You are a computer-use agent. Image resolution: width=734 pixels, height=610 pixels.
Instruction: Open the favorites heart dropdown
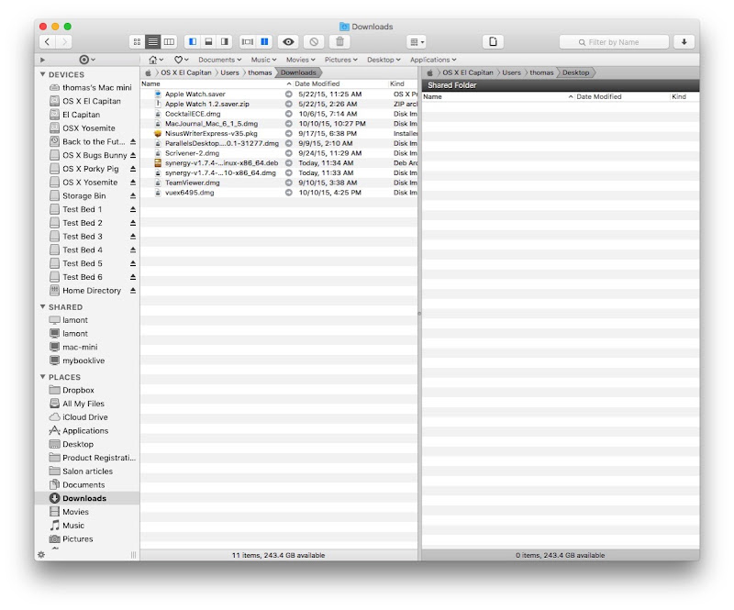181,60
